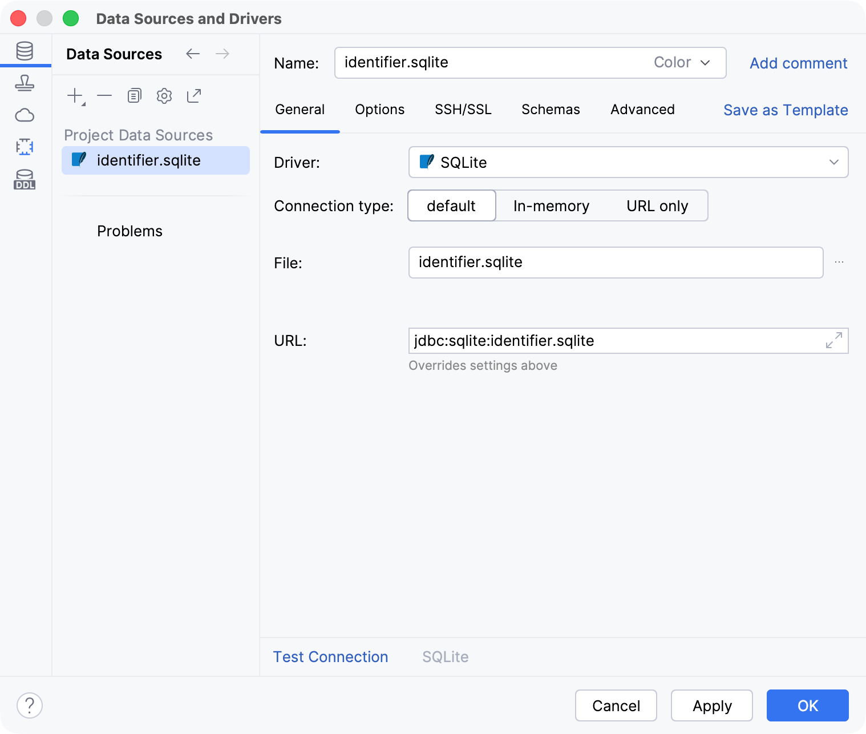Image resolution: width=866 pixels, height=734 pixels.
Task: Select the Problems entry in the list
Action: (x=130, y=231)
